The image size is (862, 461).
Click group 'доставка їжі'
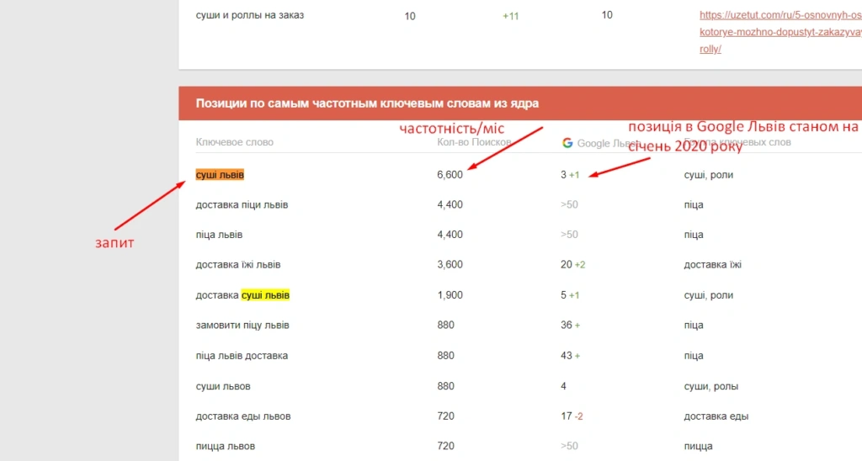tap(712, 265)
